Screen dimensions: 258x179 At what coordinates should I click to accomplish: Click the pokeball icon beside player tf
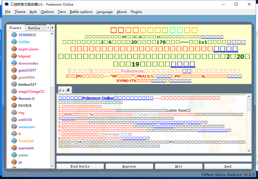tap(14, 134)
